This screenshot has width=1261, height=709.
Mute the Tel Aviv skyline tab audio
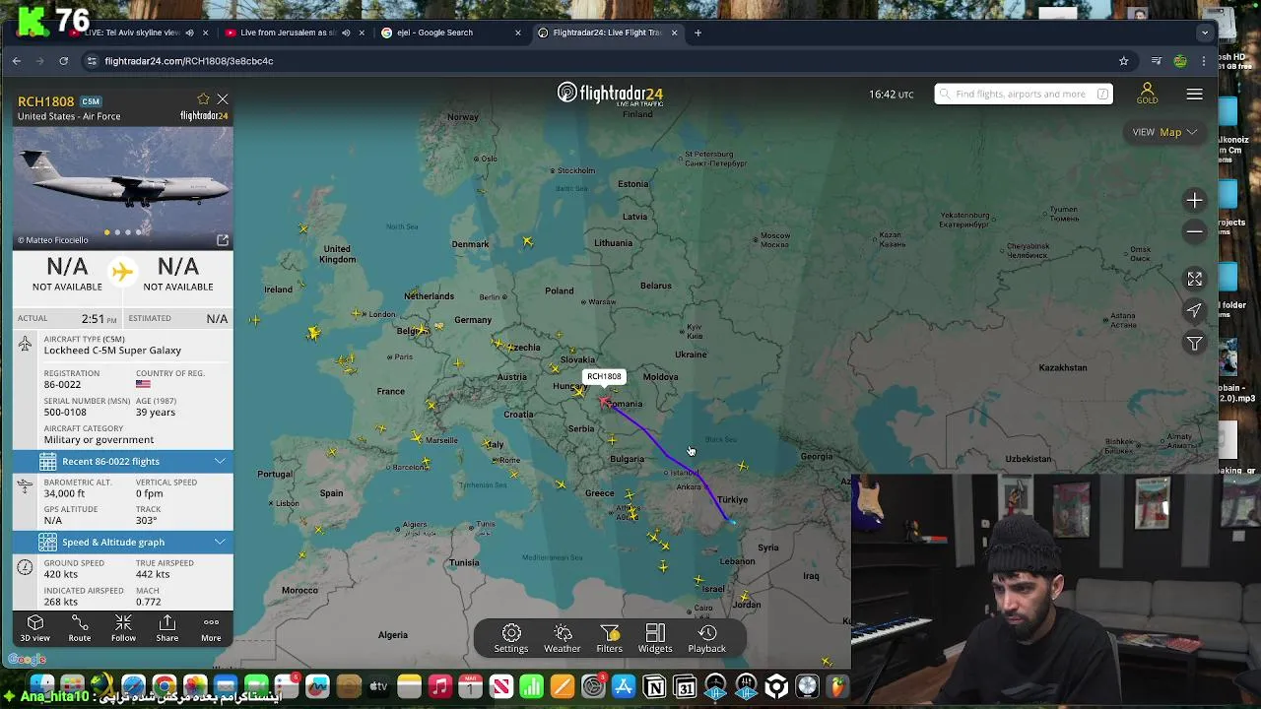click(189, 32)
